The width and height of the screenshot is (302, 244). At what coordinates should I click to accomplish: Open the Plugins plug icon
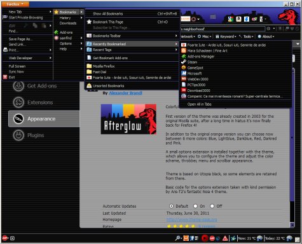18,135
